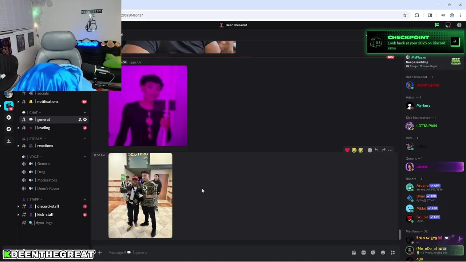This screenshot has width=466, height=262.
Task: Click Add a Server plus icon
Action: (x=9, y=118)
